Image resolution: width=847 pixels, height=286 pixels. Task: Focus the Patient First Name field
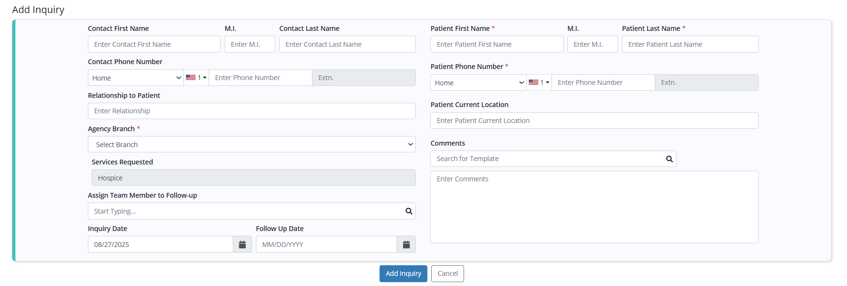click(x=497, y=44)
